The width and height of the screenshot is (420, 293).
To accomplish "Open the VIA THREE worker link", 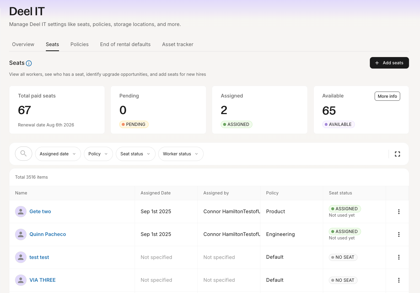I will (x=42, y=280).
